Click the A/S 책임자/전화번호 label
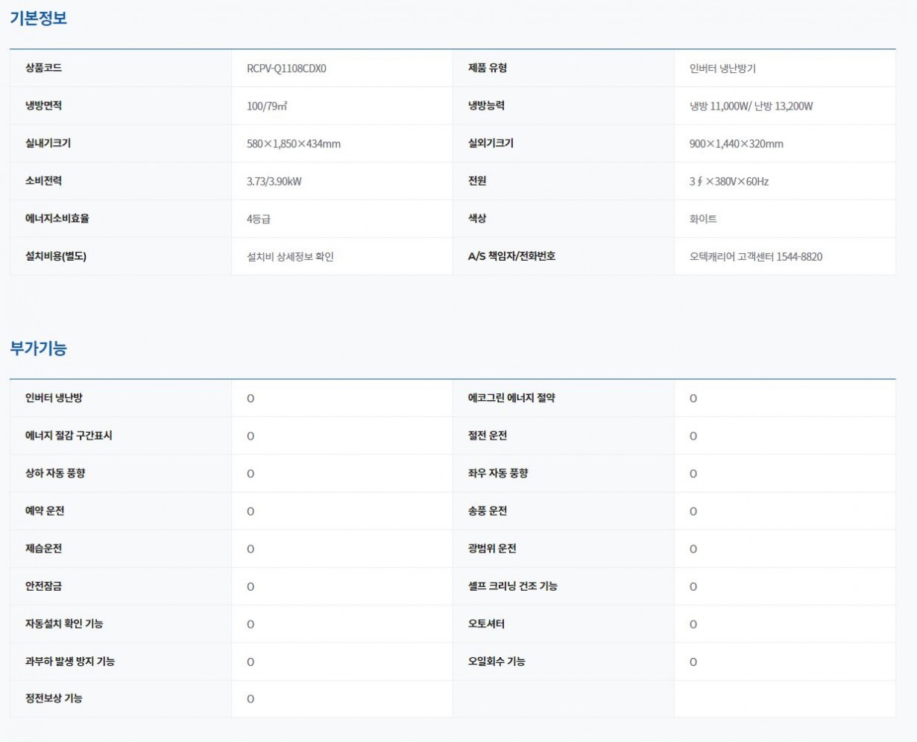The width and height of the screenshot is (917, 742). click(x=511, y=256)
